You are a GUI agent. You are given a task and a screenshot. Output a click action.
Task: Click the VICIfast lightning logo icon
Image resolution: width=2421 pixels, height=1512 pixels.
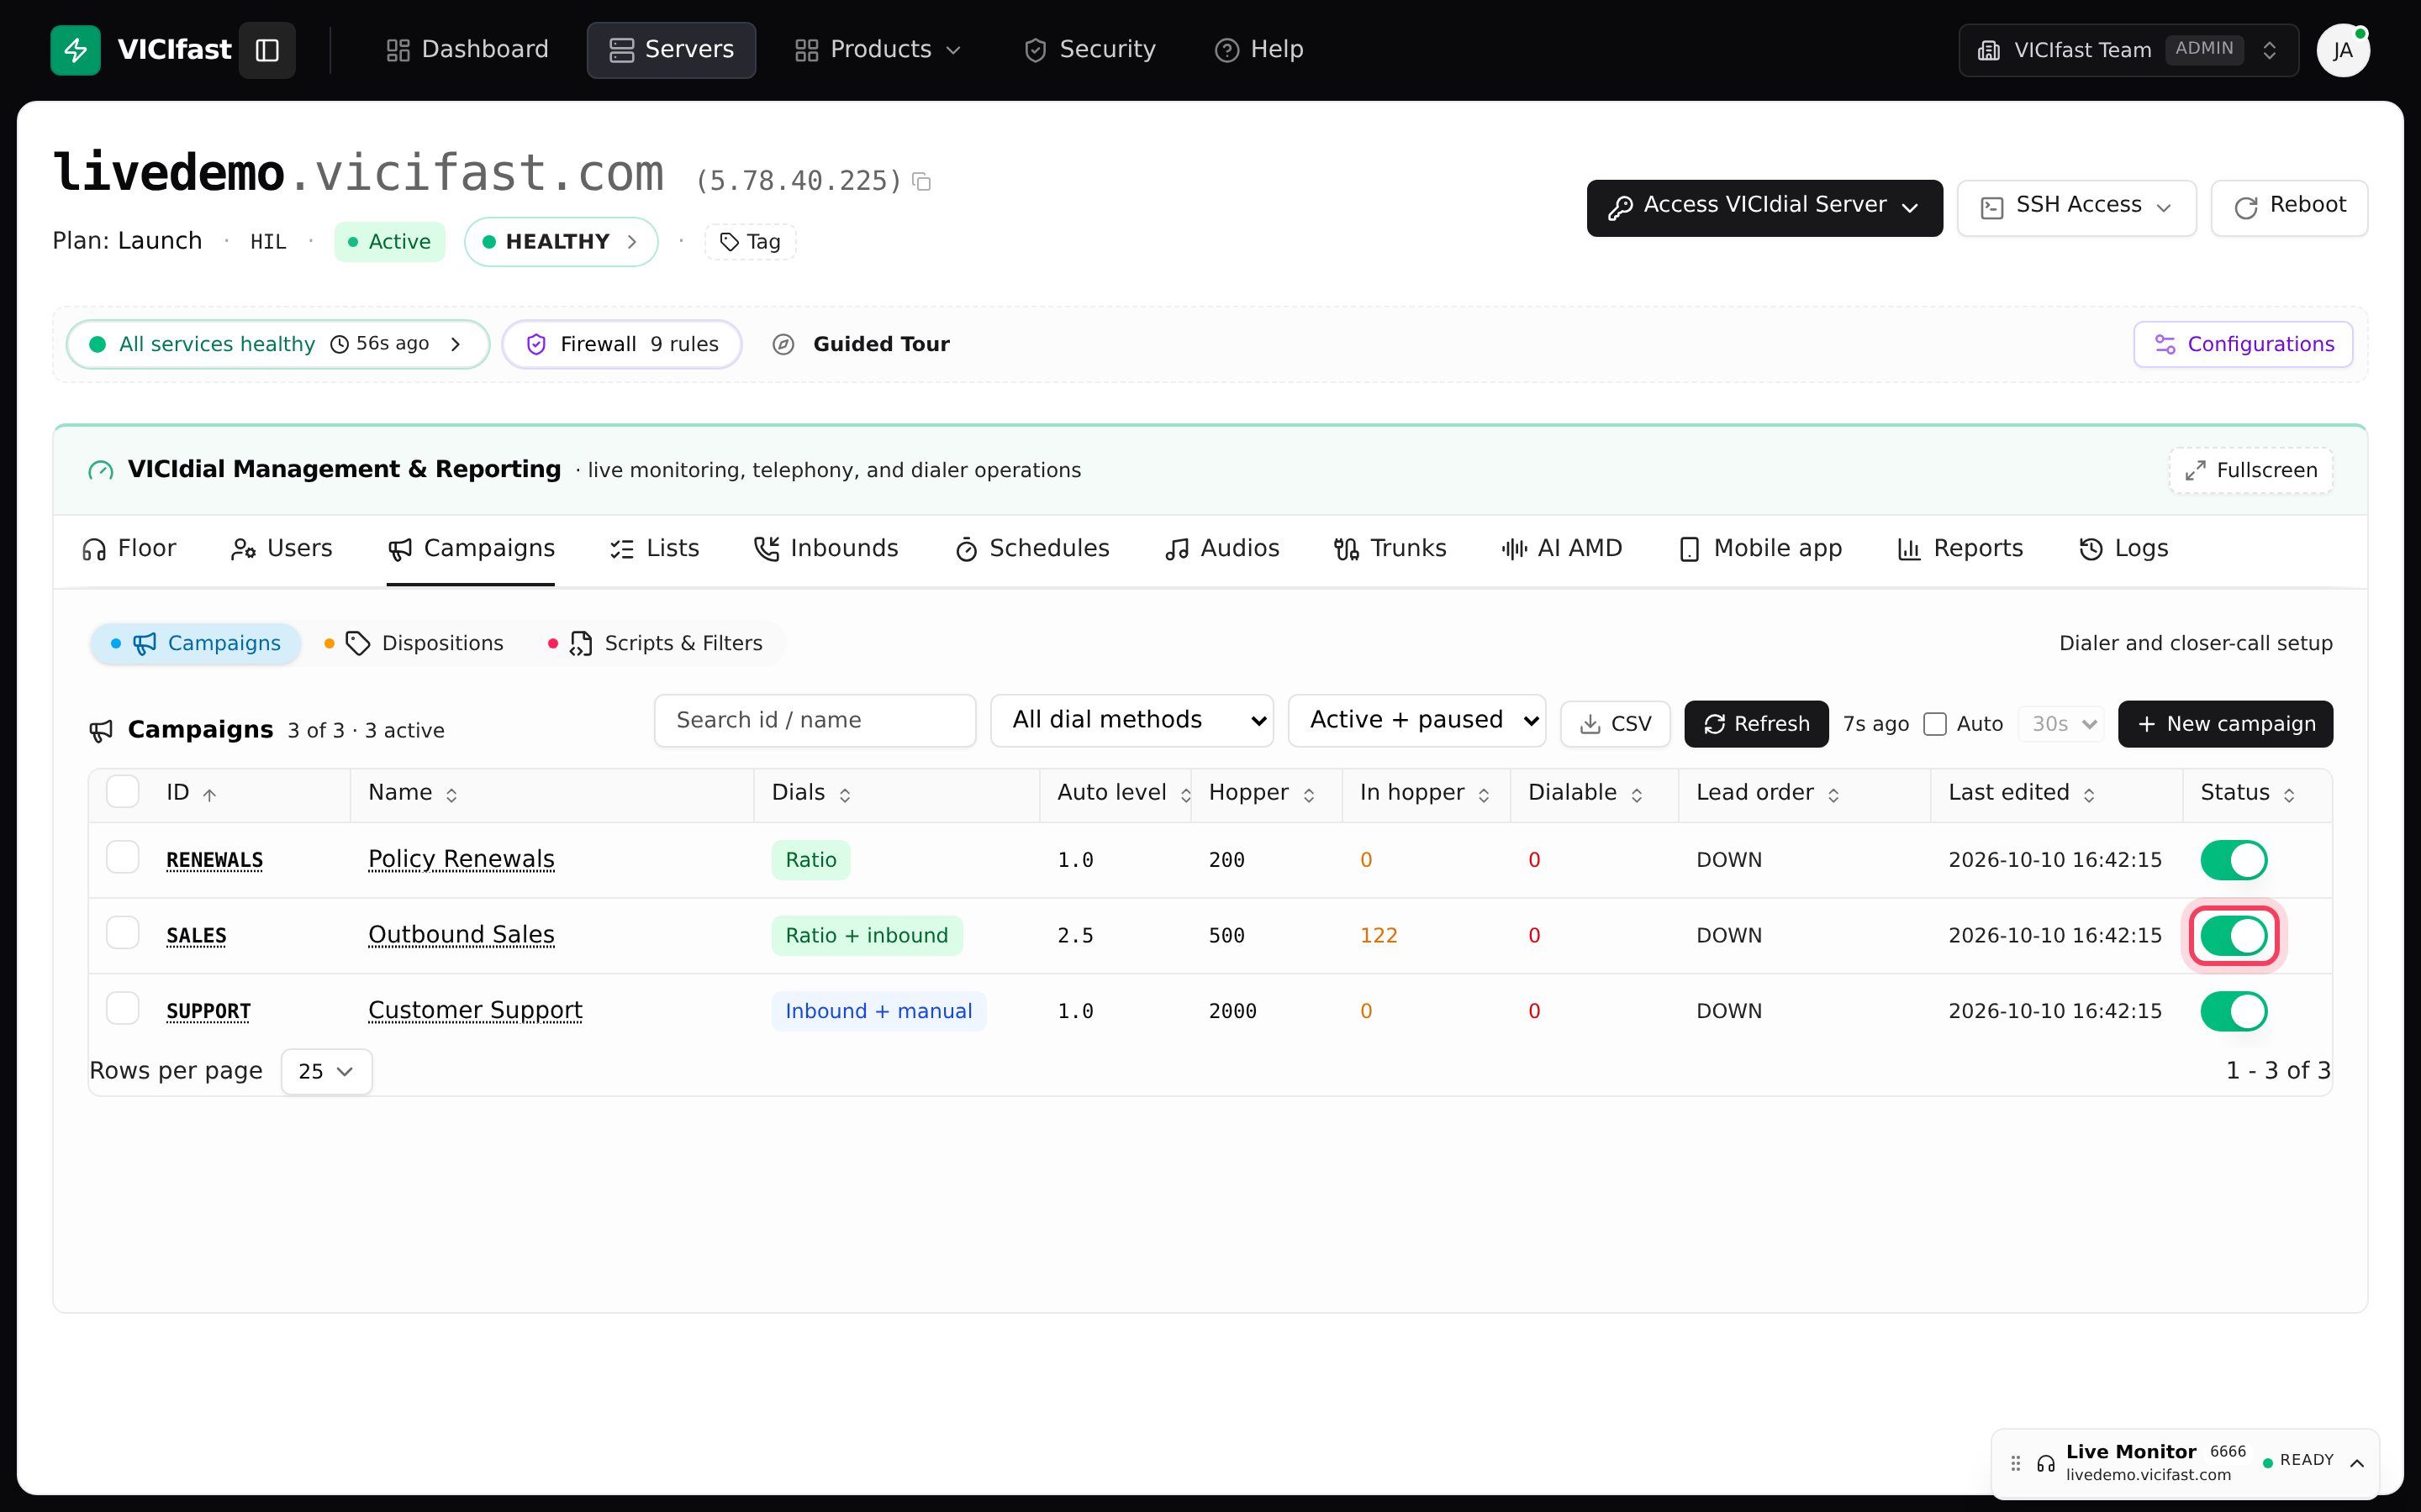pos(75,49)
